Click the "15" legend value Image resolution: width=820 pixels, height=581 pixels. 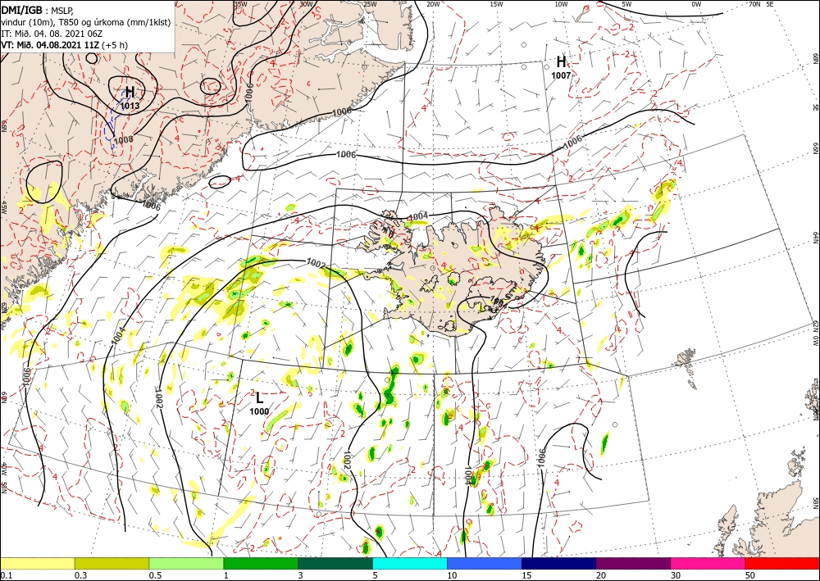tap(526, 575)
